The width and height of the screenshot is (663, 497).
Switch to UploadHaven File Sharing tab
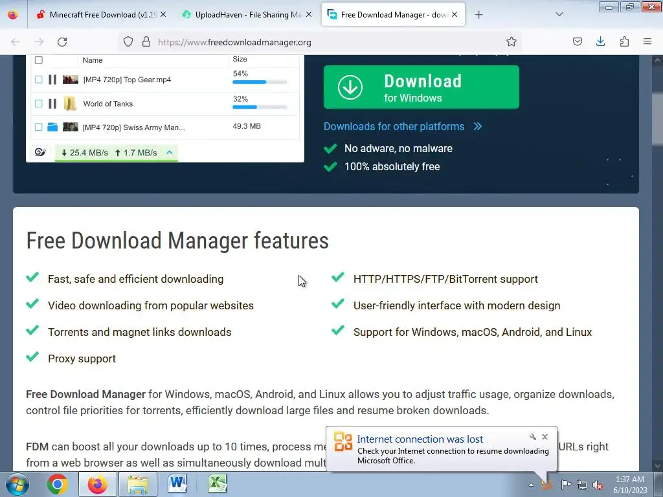(x=247, y=14)
